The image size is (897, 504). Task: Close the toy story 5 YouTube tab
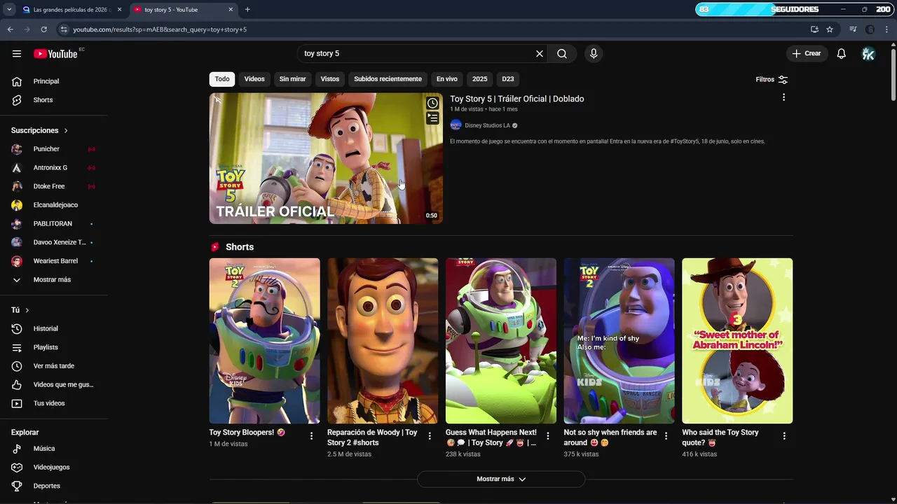(231, 10)
